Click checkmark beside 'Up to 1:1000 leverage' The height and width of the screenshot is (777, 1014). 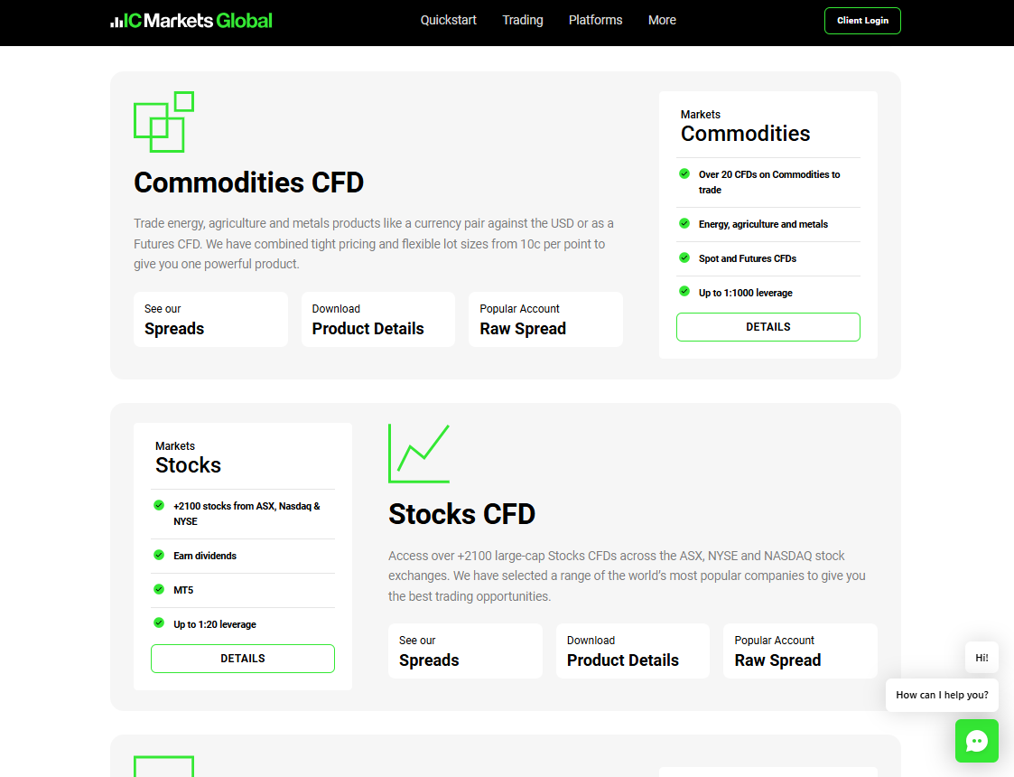[684, 291]
